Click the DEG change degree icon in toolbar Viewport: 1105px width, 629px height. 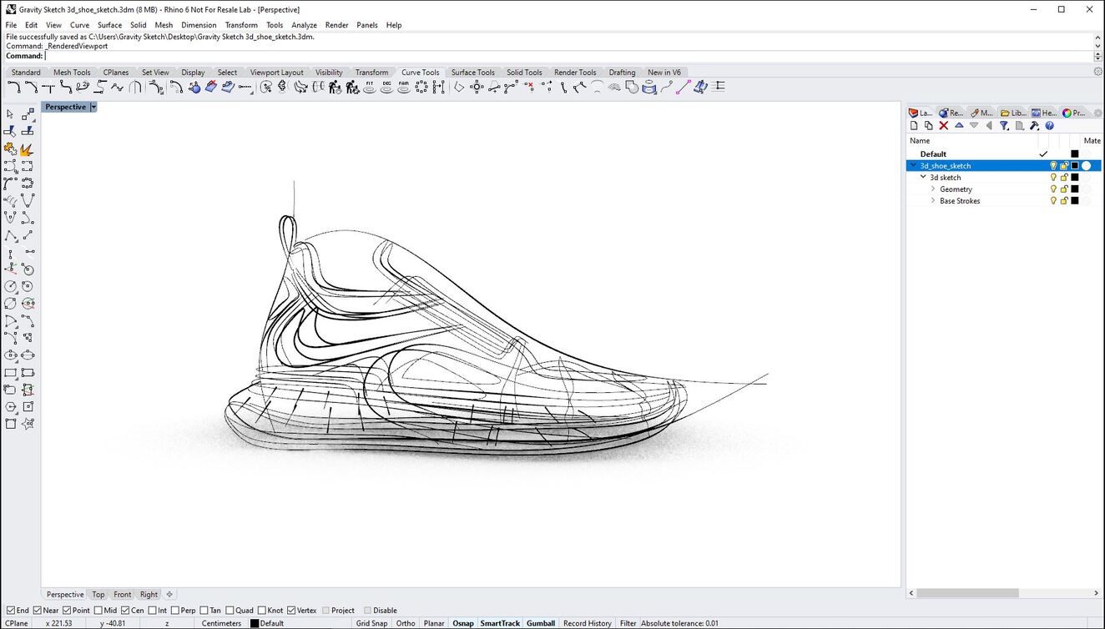[386, 87]
